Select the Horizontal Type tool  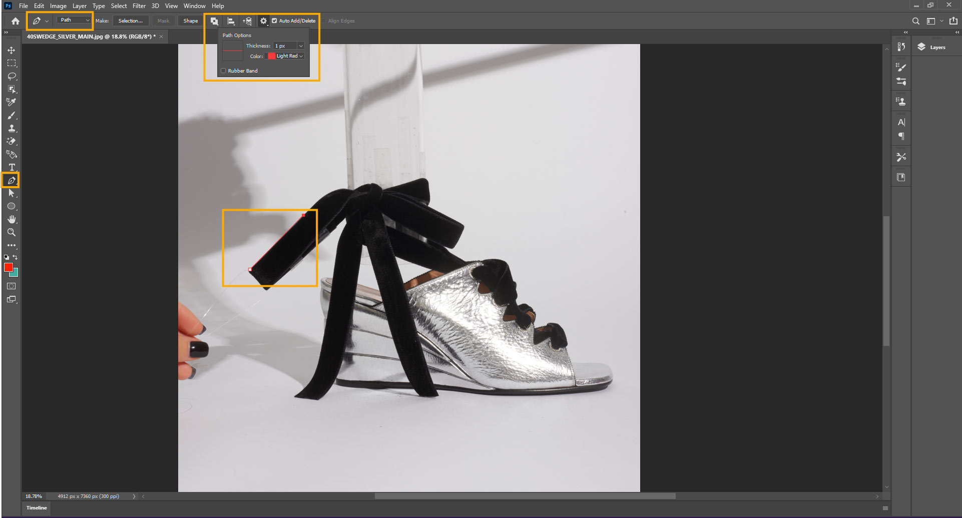[12, 167]
